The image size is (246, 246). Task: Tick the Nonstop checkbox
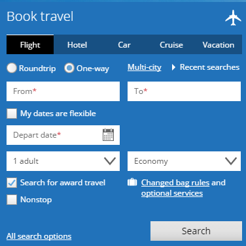pos(12,200)
